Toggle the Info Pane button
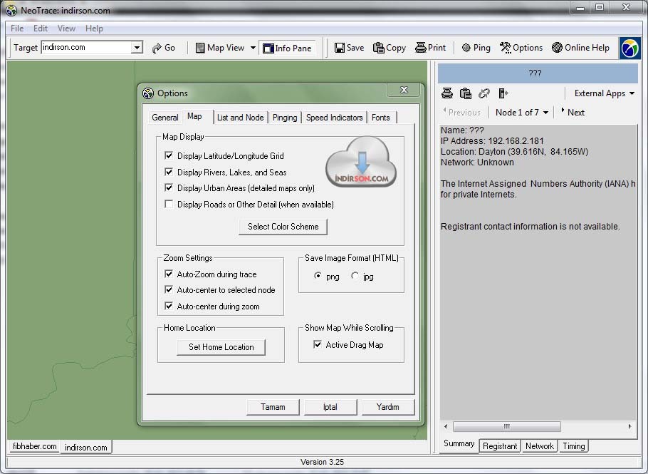The image size is (648, 474). pyautogui.click(x=287, y=48)
